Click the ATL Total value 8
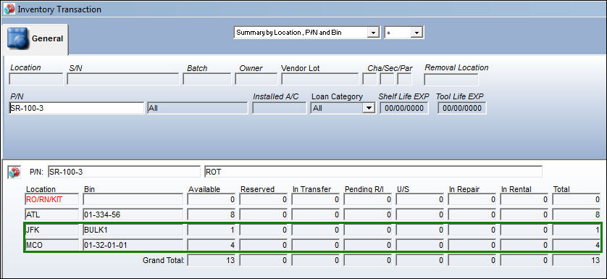The image size is (607, 279). [577, 215]
